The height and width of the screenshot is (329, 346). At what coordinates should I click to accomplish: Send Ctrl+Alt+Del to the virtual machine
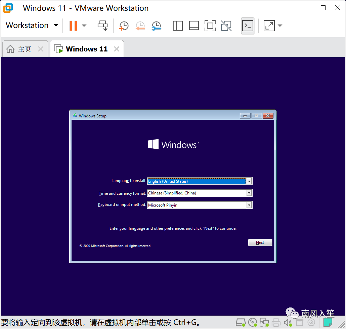click(102, 26)
